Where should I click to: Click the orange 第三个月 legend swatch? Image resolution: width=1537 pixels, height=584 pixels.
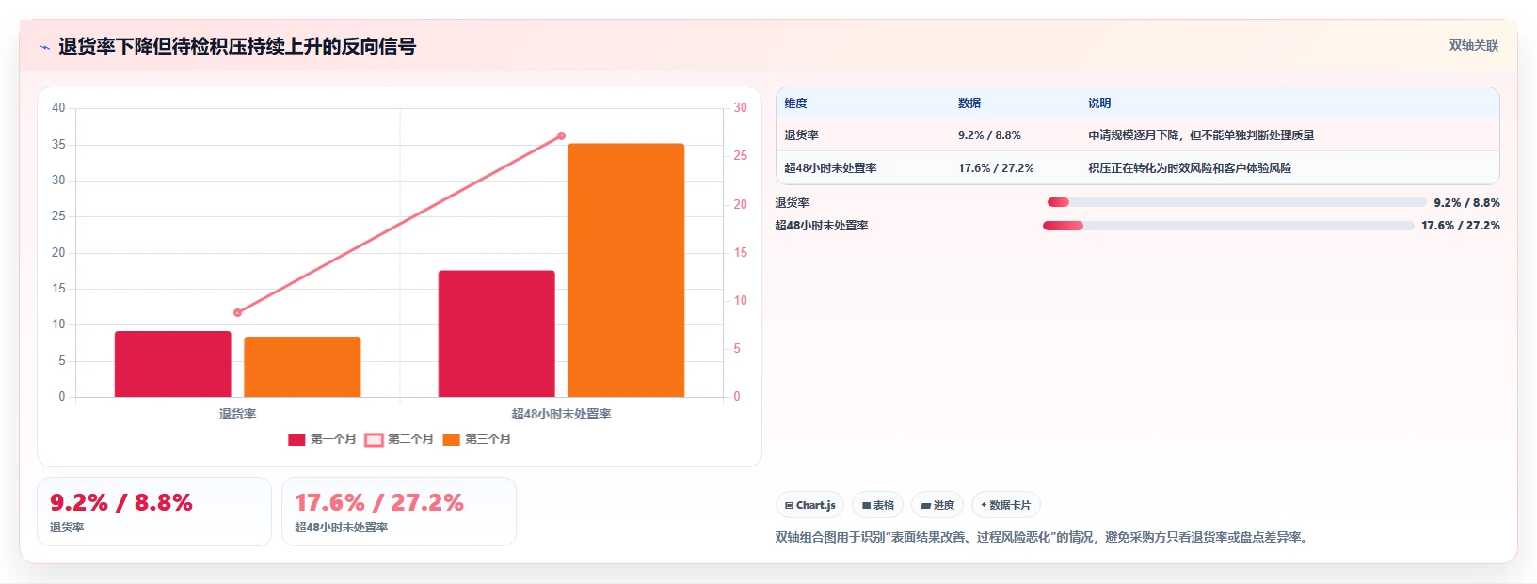point(451,440)
